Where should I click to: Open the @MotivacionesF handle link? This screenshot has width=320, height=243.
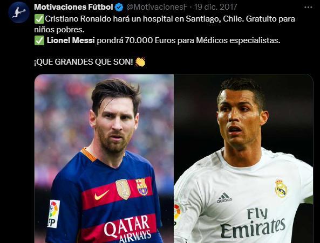(x=156, y=7)
